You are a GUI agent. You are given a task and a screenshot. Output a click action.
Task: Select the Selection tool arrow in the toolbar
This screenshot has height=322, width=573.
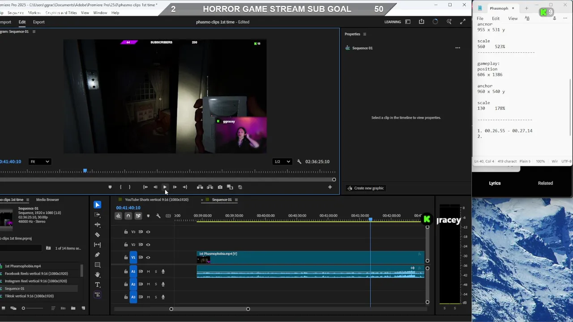pos(97,205)
